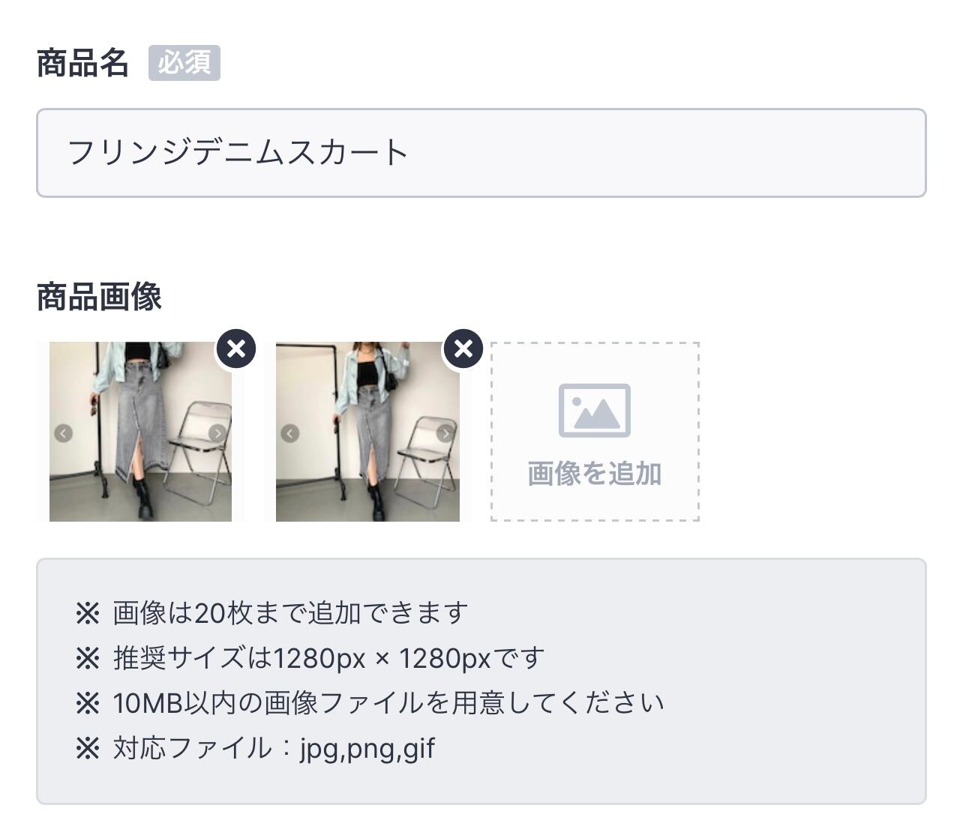
Task: Click right arrow on first product thumbnail
Action: tap(217, 433)
